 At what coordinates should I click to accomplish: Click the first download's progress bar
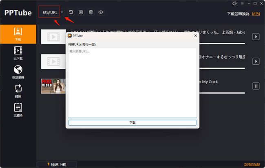pos(222,44)
